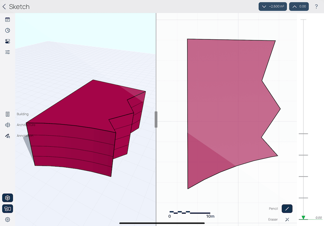Select the pink floor plan polygon
This screenshot has height=226, width=324.
225,103
